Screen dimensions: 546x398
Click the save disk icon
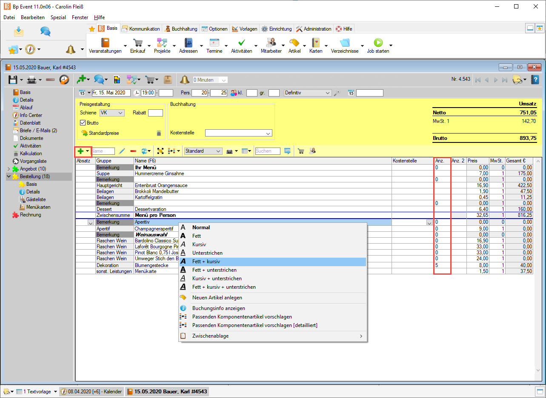coord(13,80)
